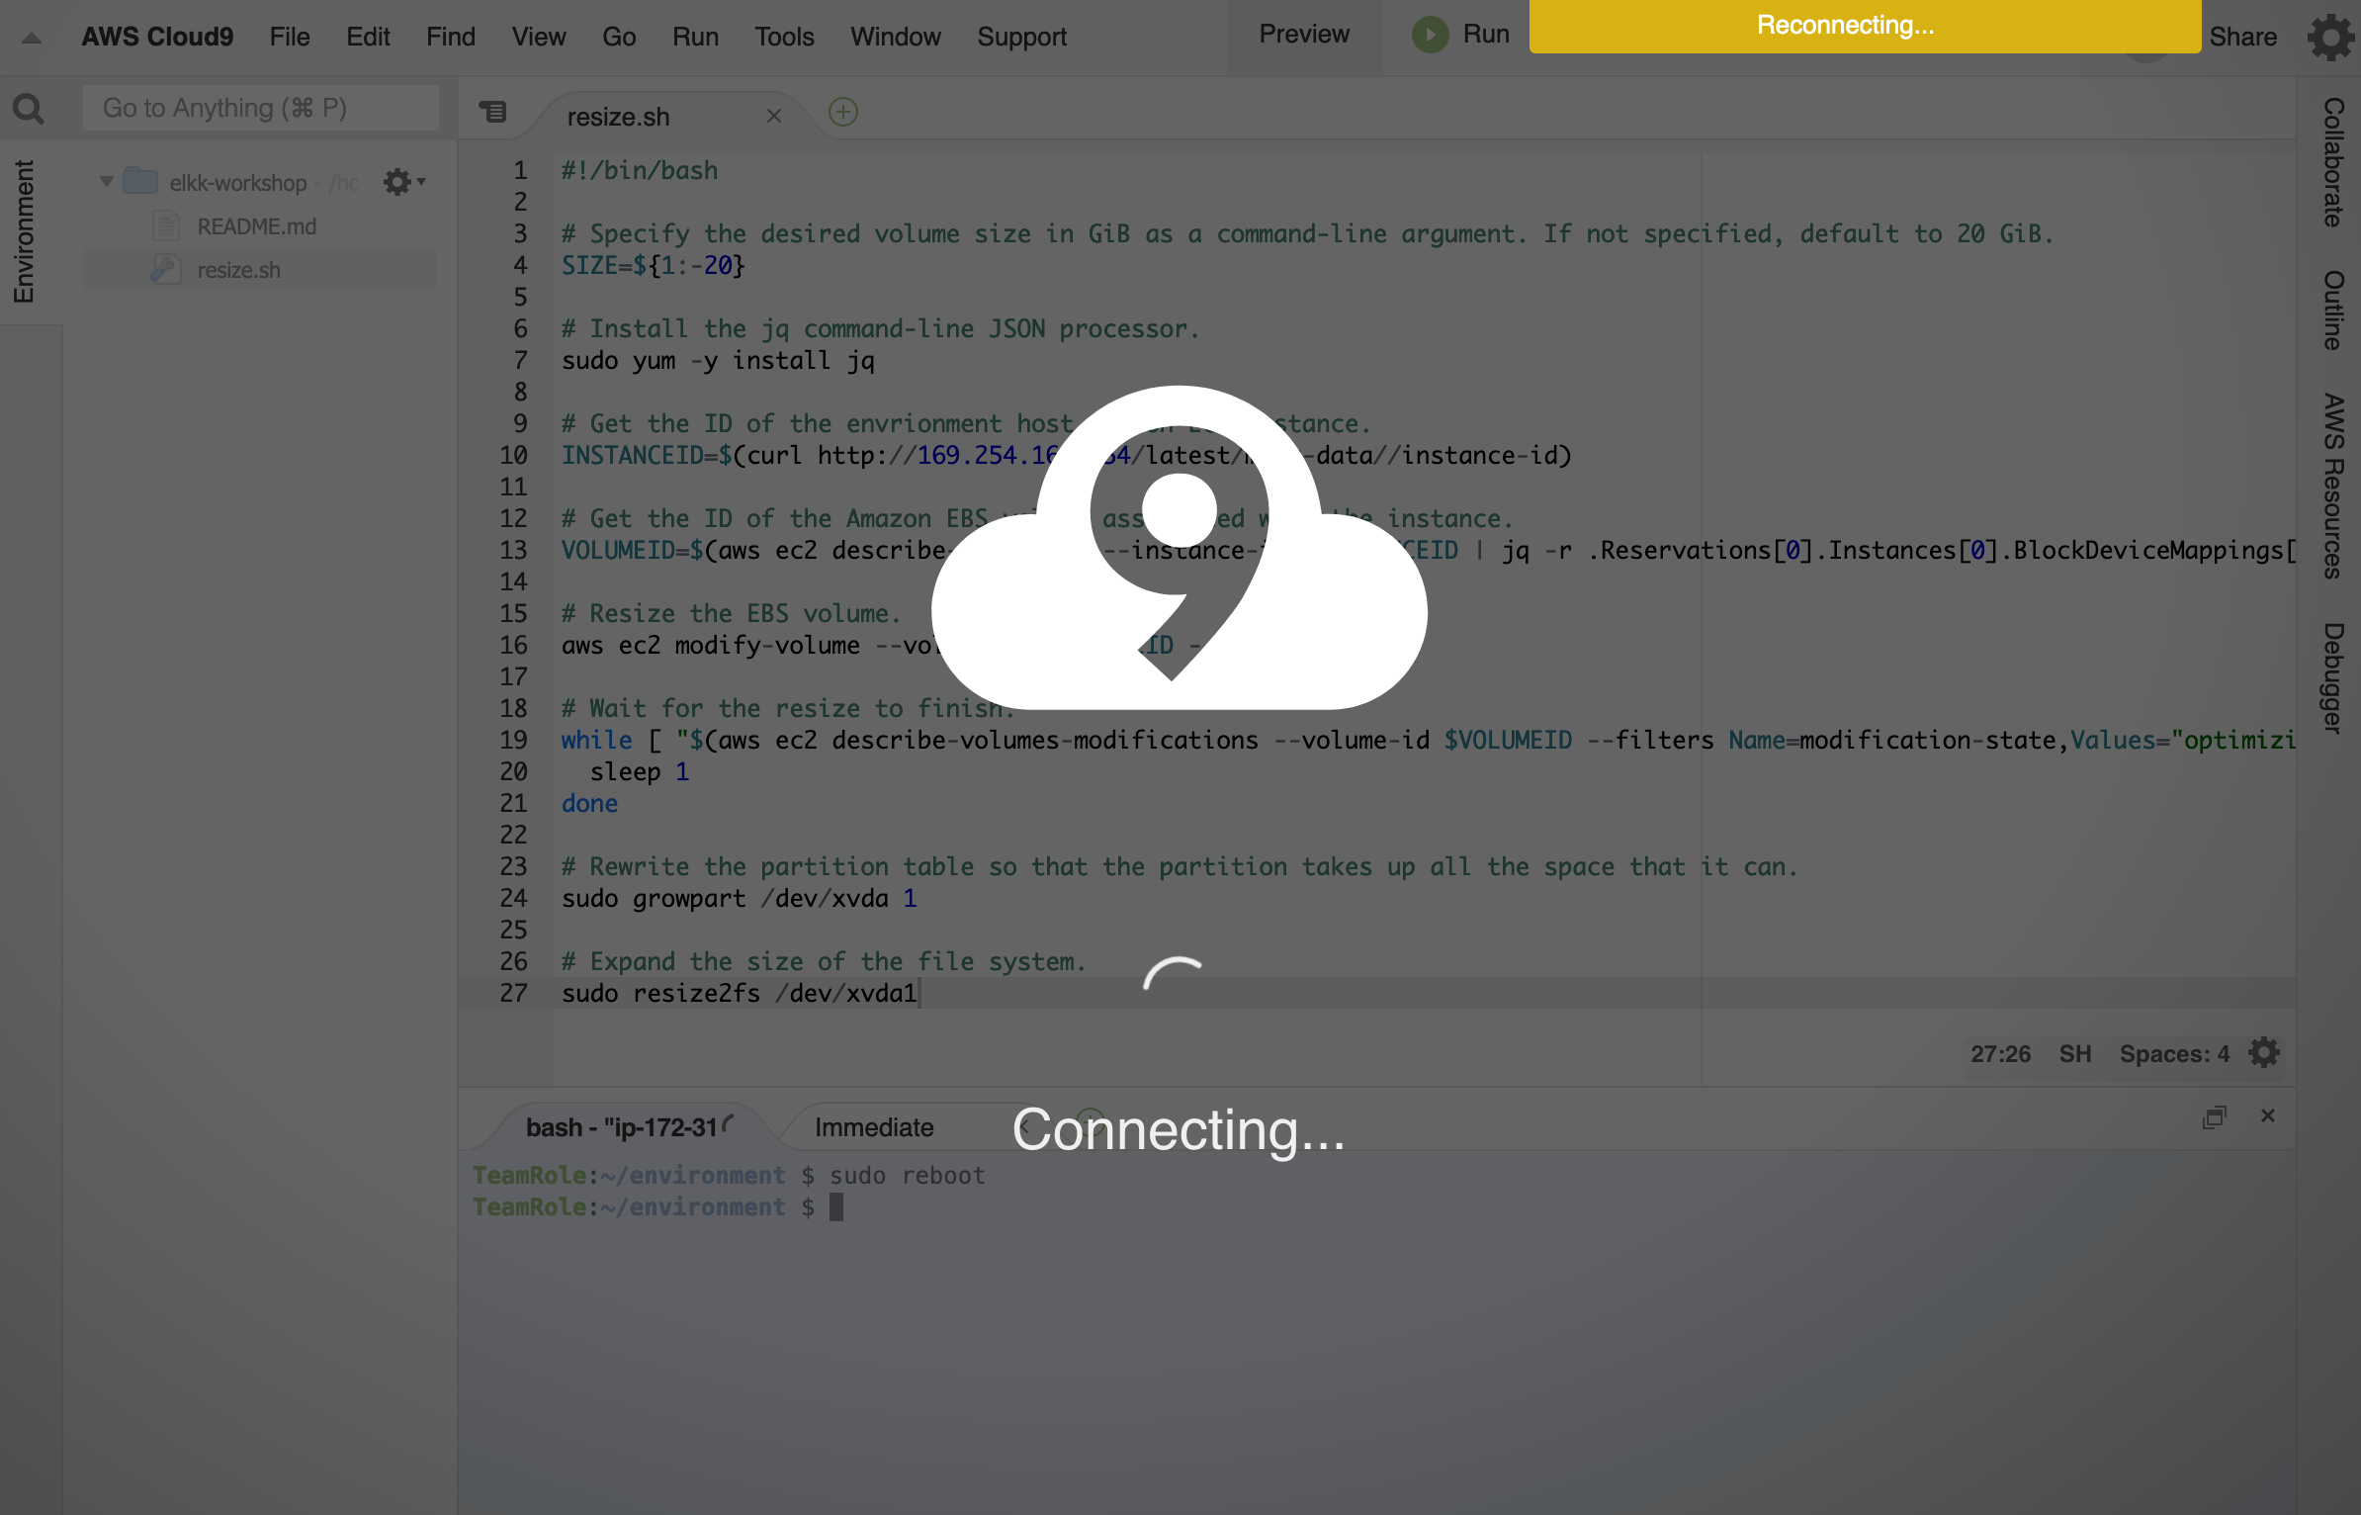Select resize.sh in the file tree

click(x=239, y=270)
